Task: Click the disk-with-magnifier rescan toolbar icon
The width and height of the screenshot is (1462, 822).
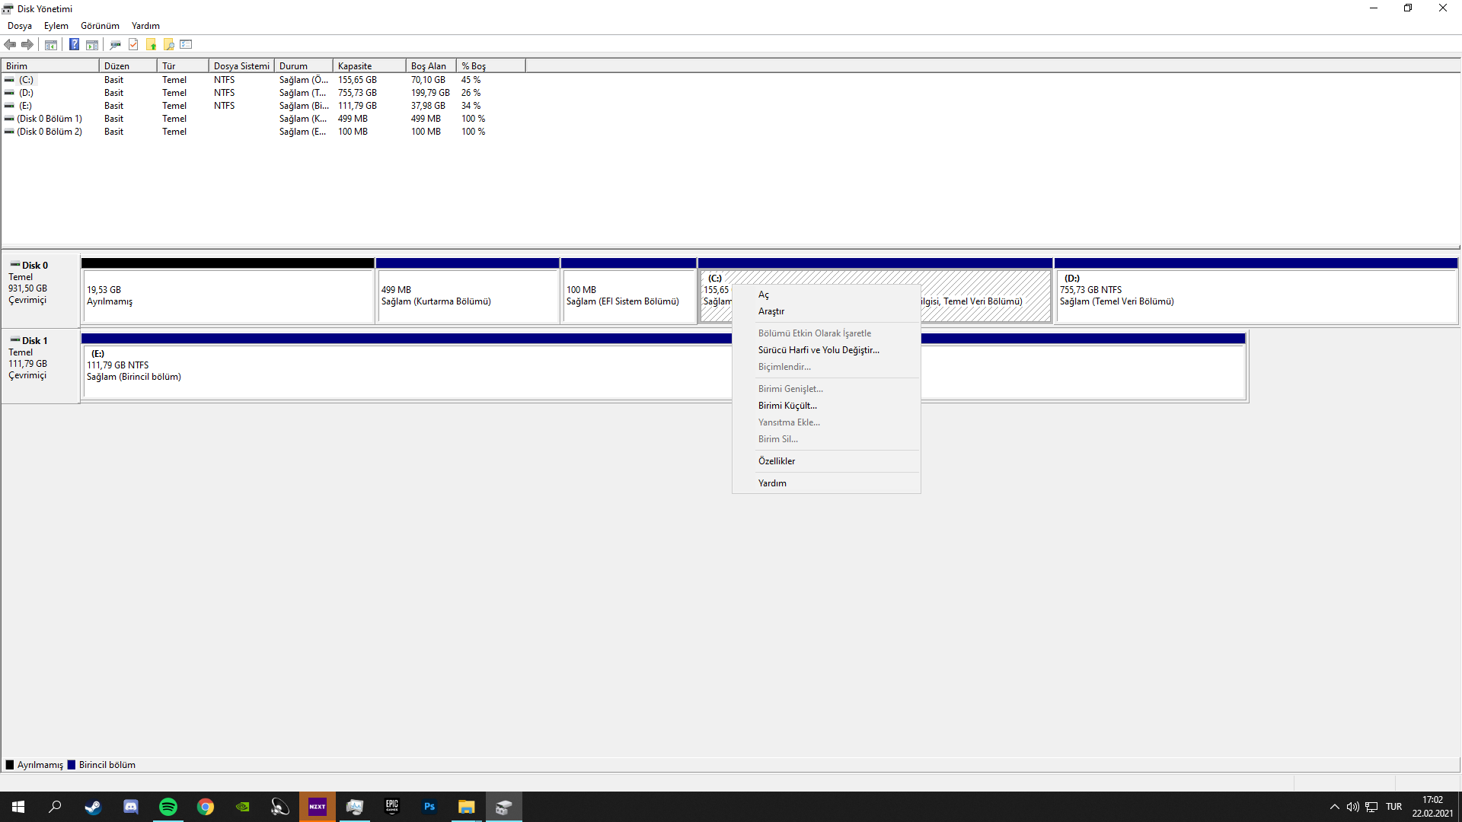Action: tap(115, 44)
